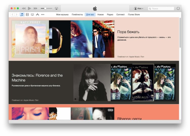Click Плейлист от: Apple Music: Поп under Florence
Screen dimensions: 190x136
[x=25, y=100]
